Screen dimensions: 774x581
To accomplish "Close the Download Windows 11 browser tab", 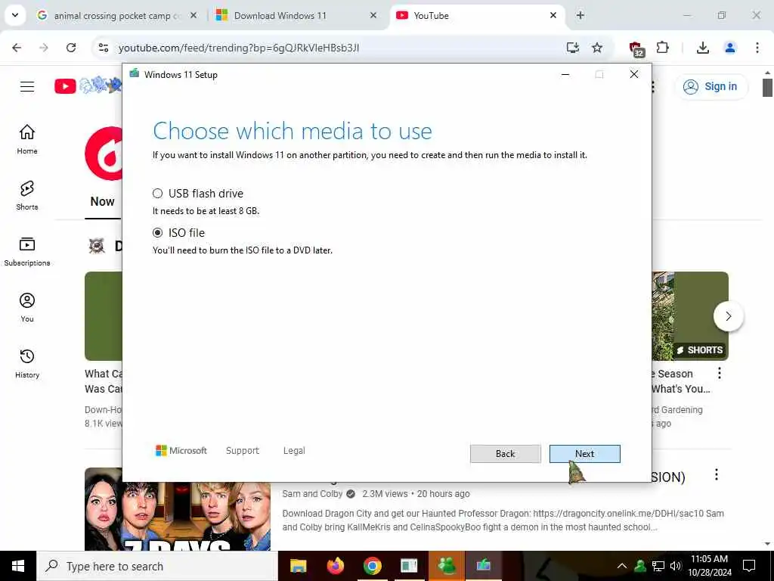I will [373, 15].
